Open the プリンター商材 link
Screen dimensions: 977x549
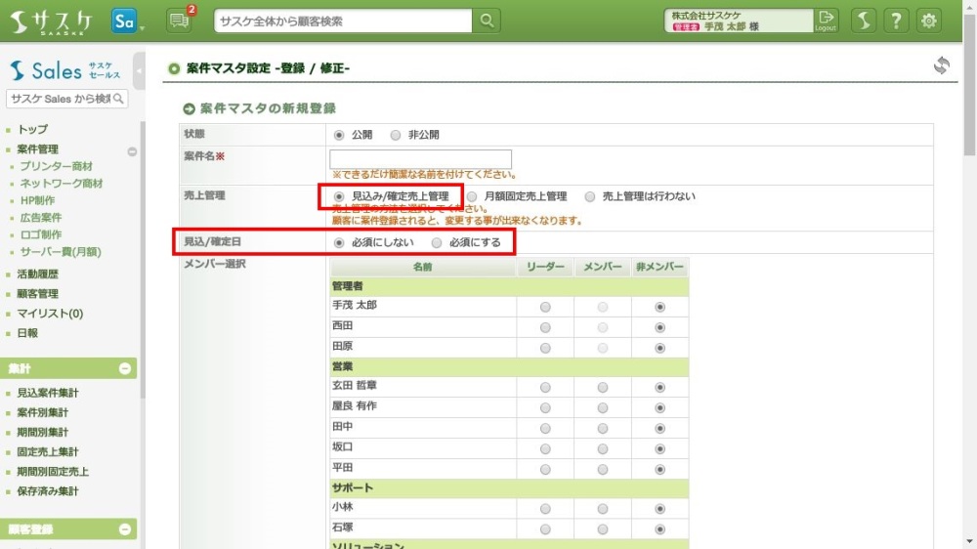point(56,166)
